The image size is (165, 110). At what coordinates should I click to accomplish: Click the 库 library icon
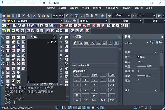(x=8, y=38)
